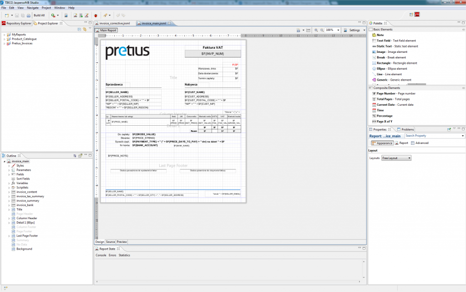The width and height of the screenshot is (466, 292).
Task: Select the Ellipse element in Palette
Action: [390, 69]
